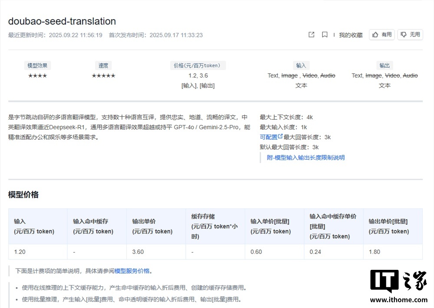Image resolution: width=434 pixels, height=308 pixels.
Task: Click the doubao-seed-translation title
Action: click(x=62, y=21)
